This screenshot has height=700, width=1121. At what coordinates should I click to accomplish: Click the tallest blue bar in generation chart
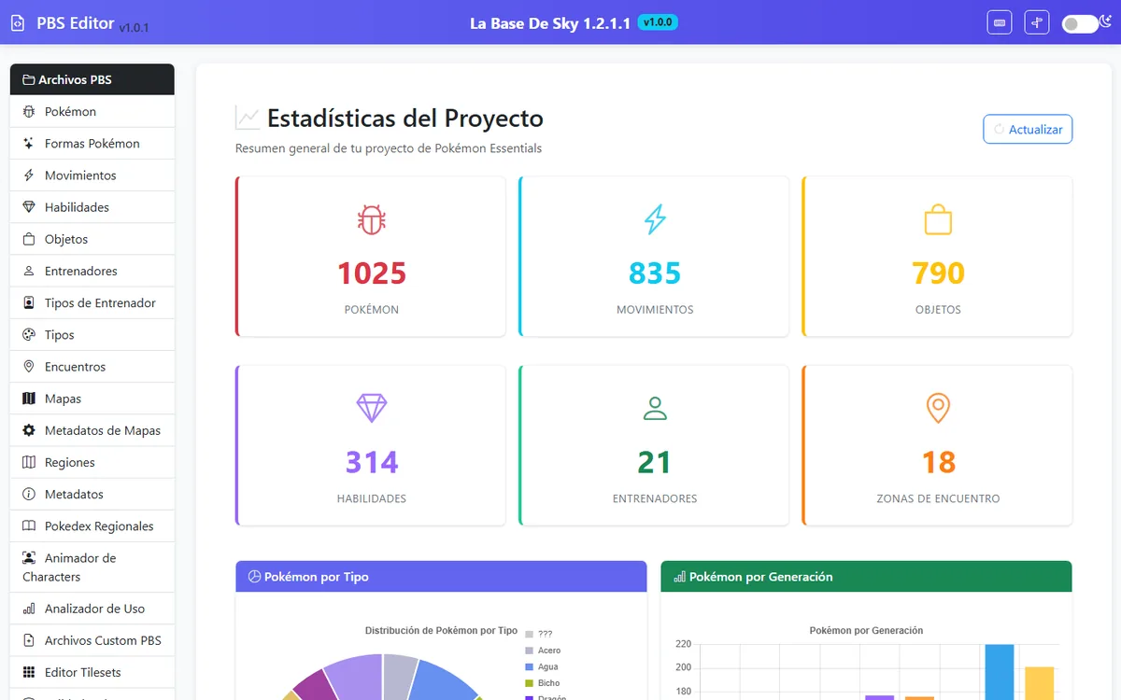pyautogui.click(x=1000, y=672)
